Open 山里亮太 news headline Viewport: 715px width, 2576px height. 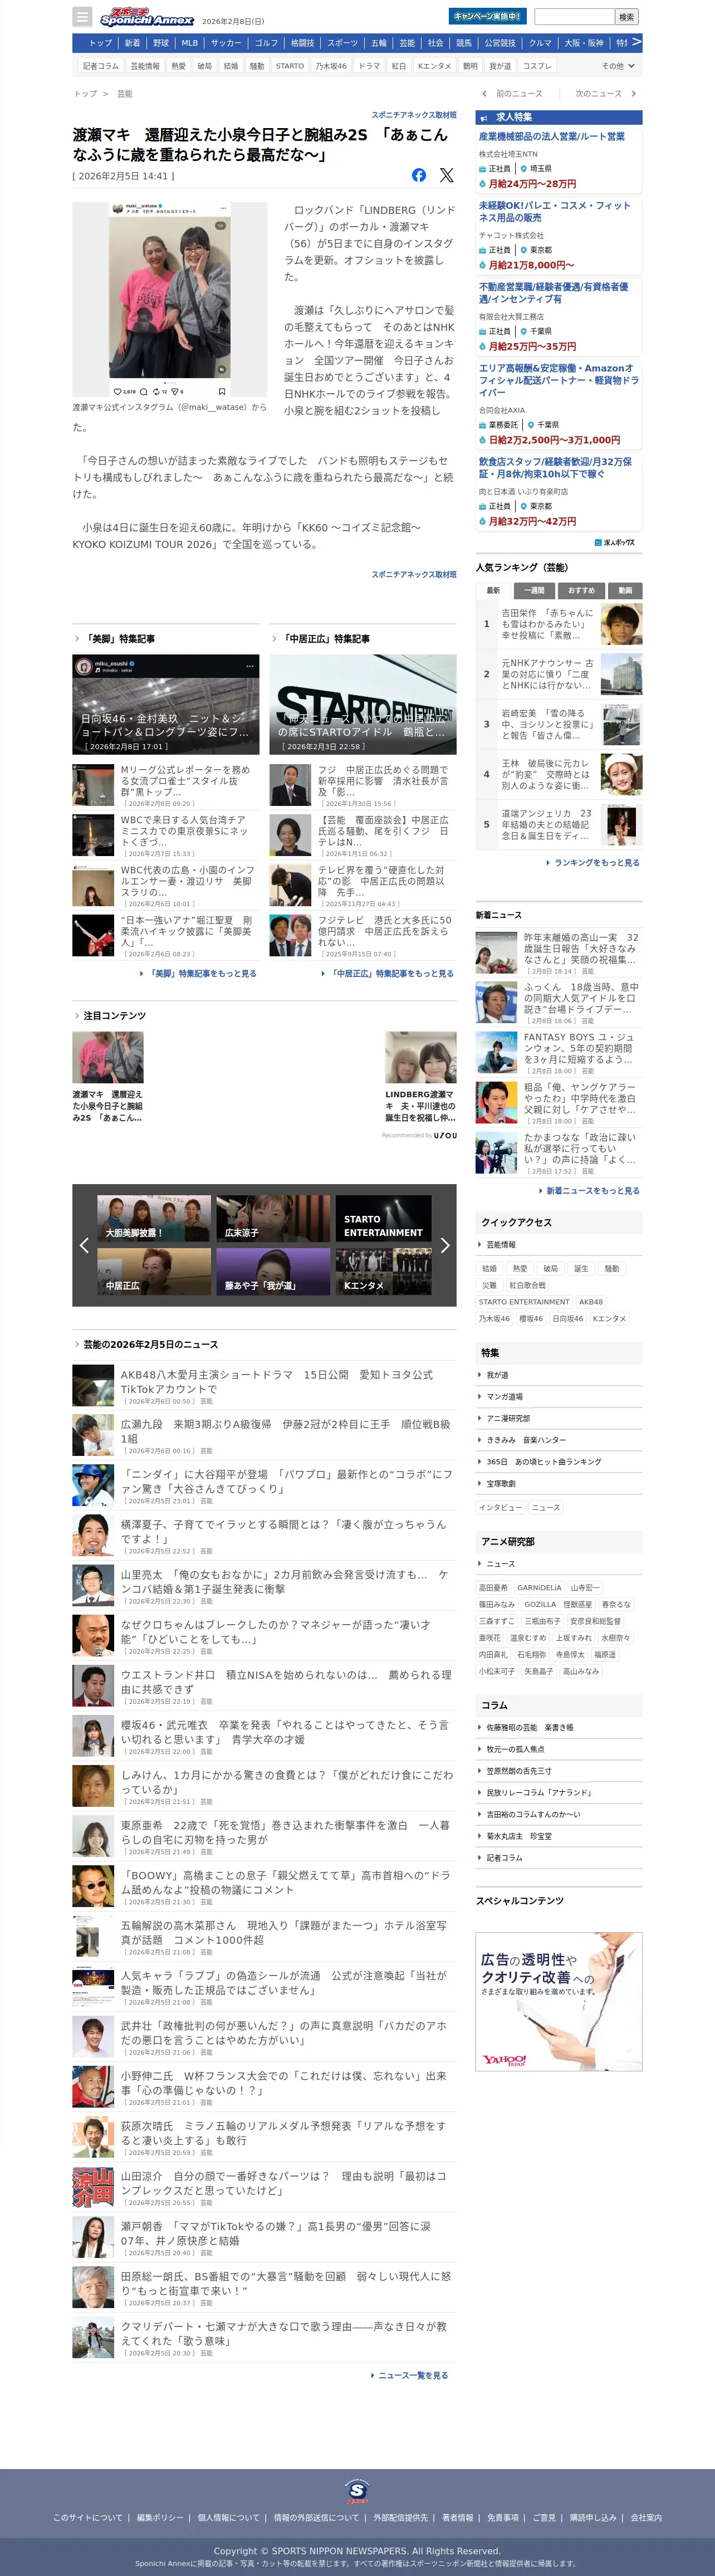pyautogui.click(x=285, y=1581)
